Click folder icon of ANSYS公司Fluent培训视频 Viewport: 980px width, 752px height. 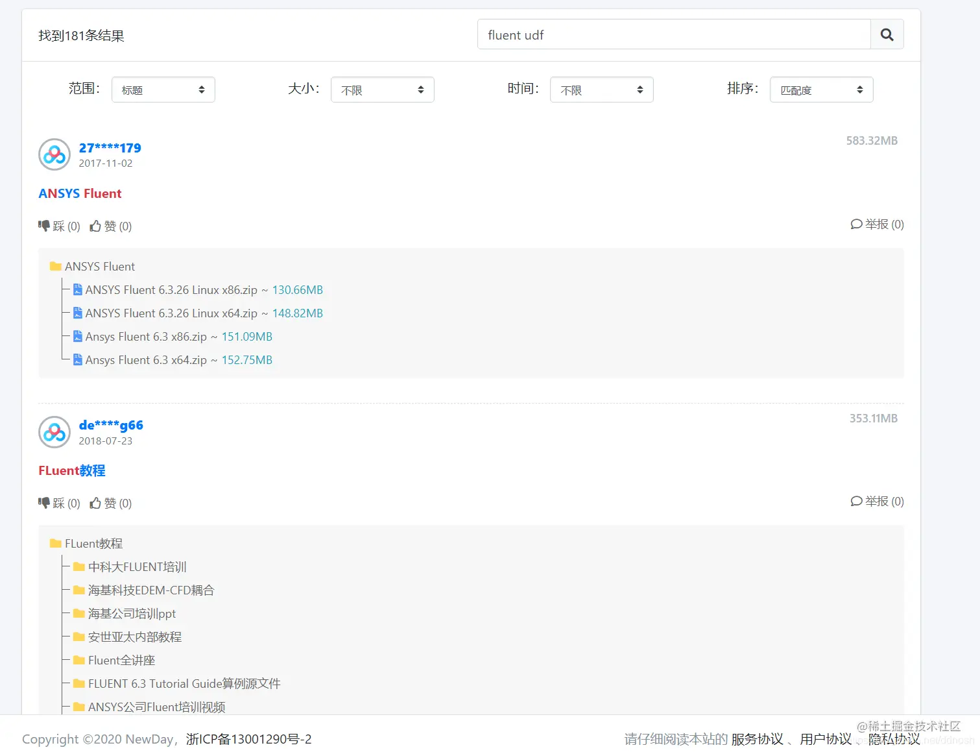coord(79,707)
